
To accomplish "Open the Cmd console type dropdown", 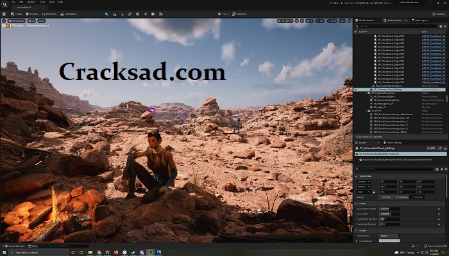I will [x=33, y=246].
